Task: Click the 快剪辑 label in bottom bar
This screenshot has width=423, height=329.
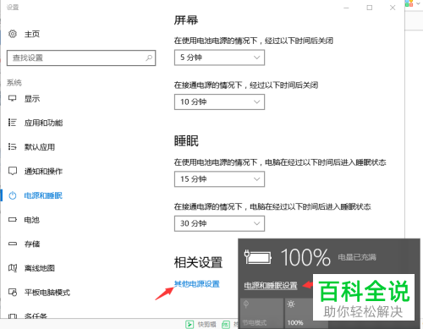Action: coord(207,325)
